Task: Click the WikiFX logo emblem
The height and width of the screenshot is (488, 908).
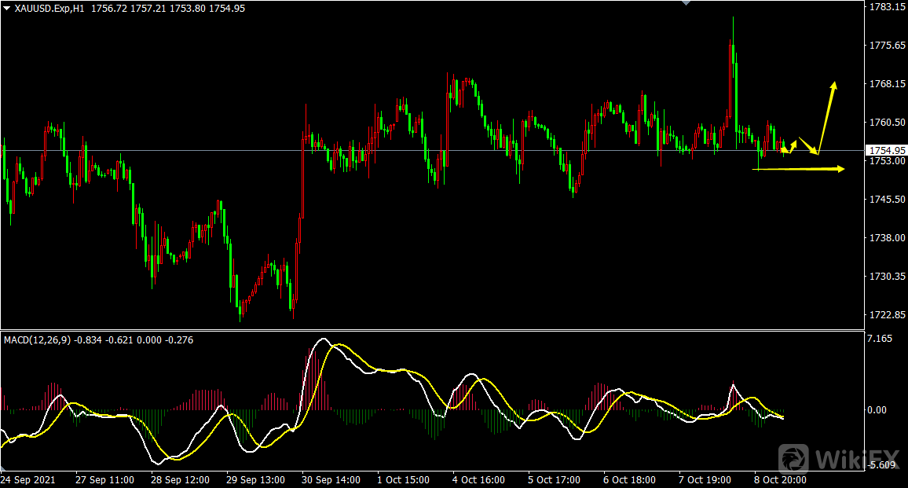Action: click(x=794, y=459)
